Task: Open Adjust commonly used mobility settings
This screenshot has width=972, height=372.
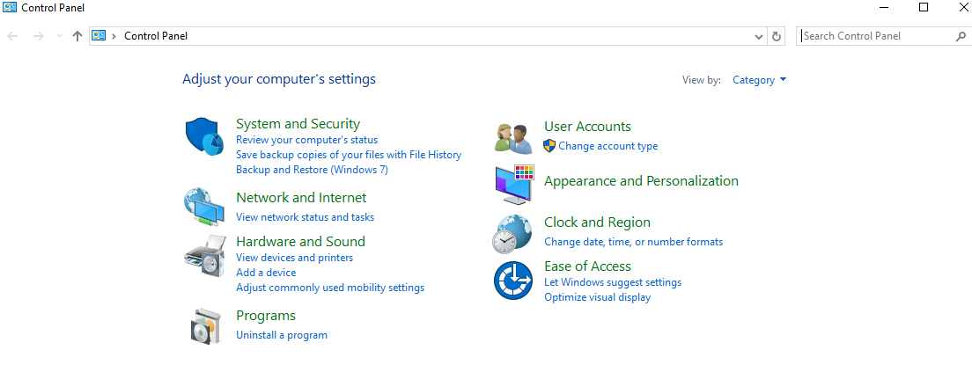Action: tap(330, 288)
